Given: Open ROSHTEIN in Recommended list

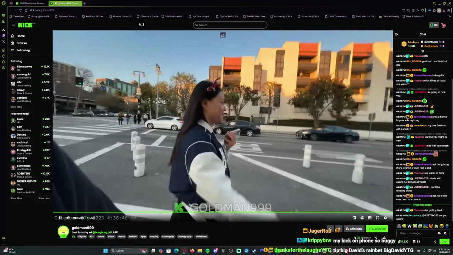Looking at the screenshot, I should coord(30,175).
